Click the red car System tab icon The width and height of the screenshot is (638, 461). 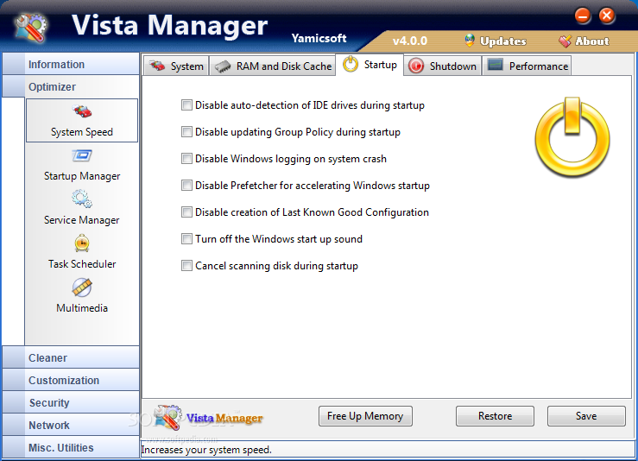coord(156,66)
